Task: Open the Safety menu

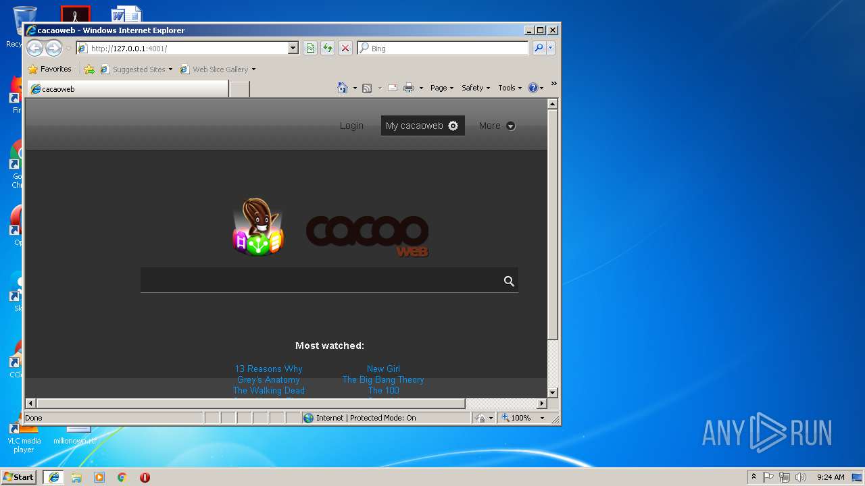Action: [476, 88]
